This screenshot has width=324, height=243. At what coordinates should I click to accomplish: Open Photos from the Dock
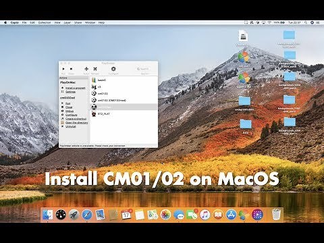click(x=166, y=215)
